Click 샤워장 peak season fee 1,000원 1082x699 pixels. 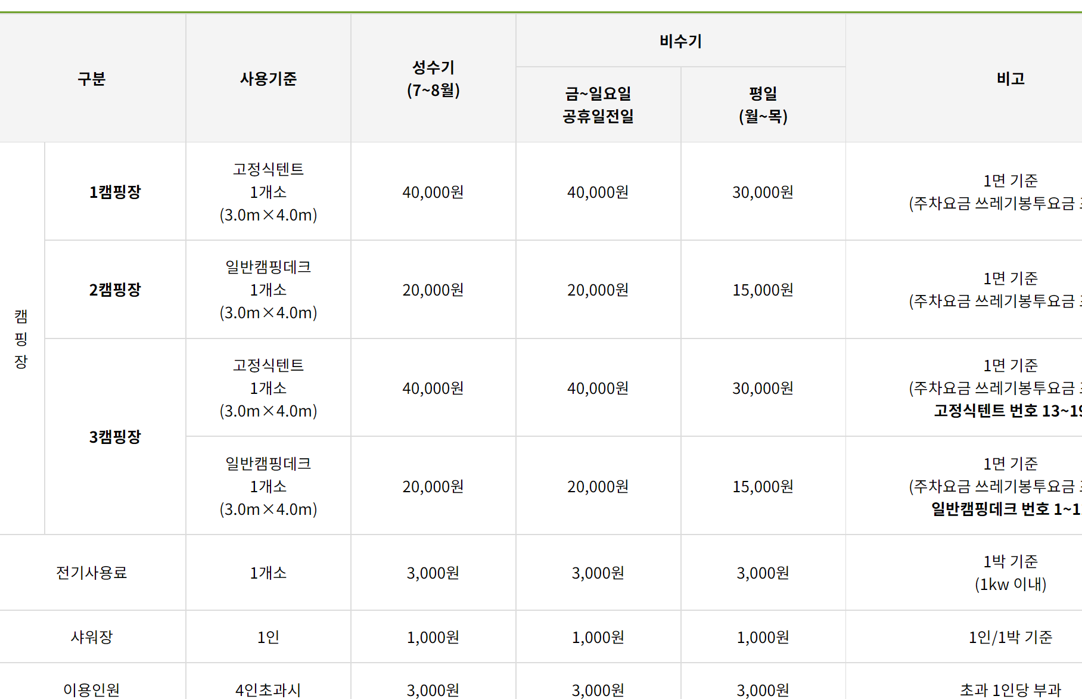click(433, 637)
